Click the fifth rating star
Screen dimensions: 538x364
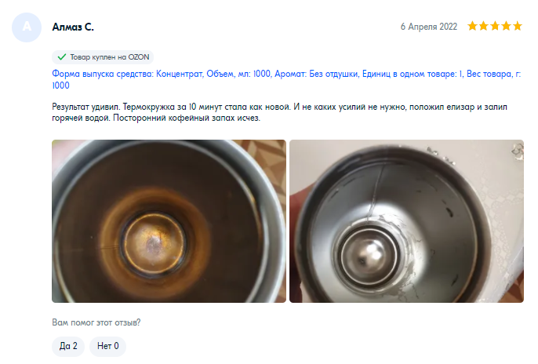518,26
